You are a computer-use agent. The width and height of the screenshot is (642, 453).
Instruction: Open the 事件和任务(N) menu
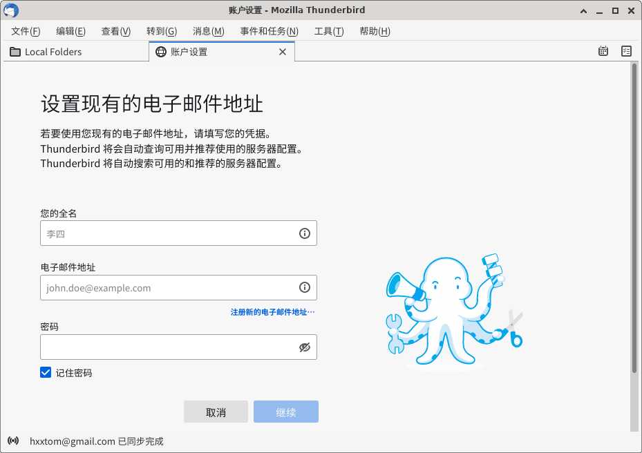pyautogui.click(x=269, y=31)
